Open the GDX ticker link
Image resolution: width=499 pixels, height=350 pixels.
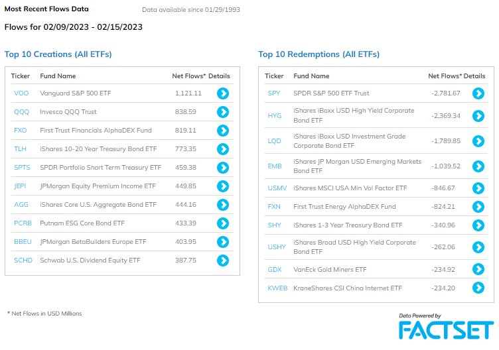point(275,270)
